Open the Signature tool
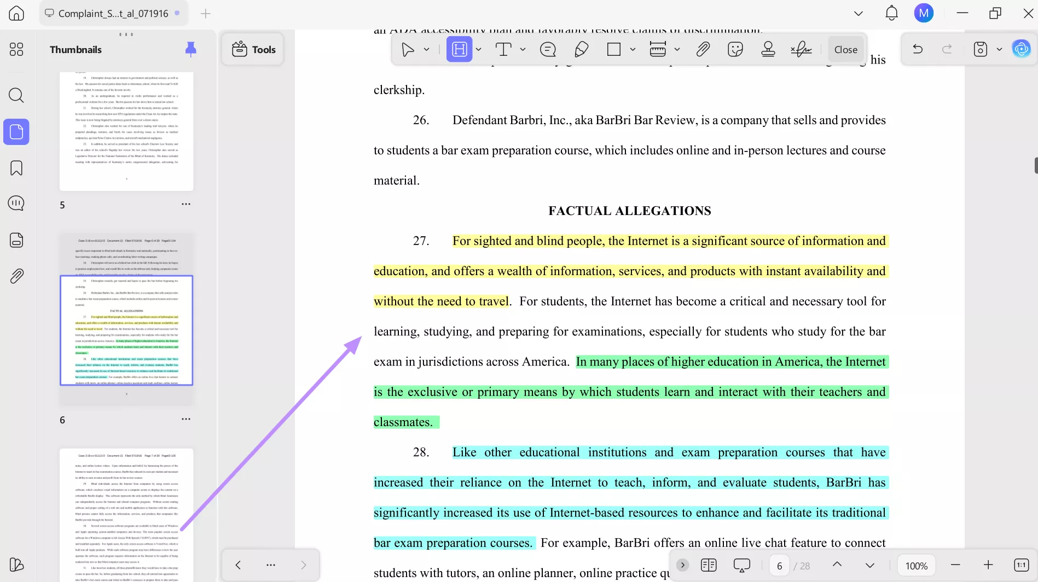Viewport: 1038px width, 582px height. coord(801,49)
